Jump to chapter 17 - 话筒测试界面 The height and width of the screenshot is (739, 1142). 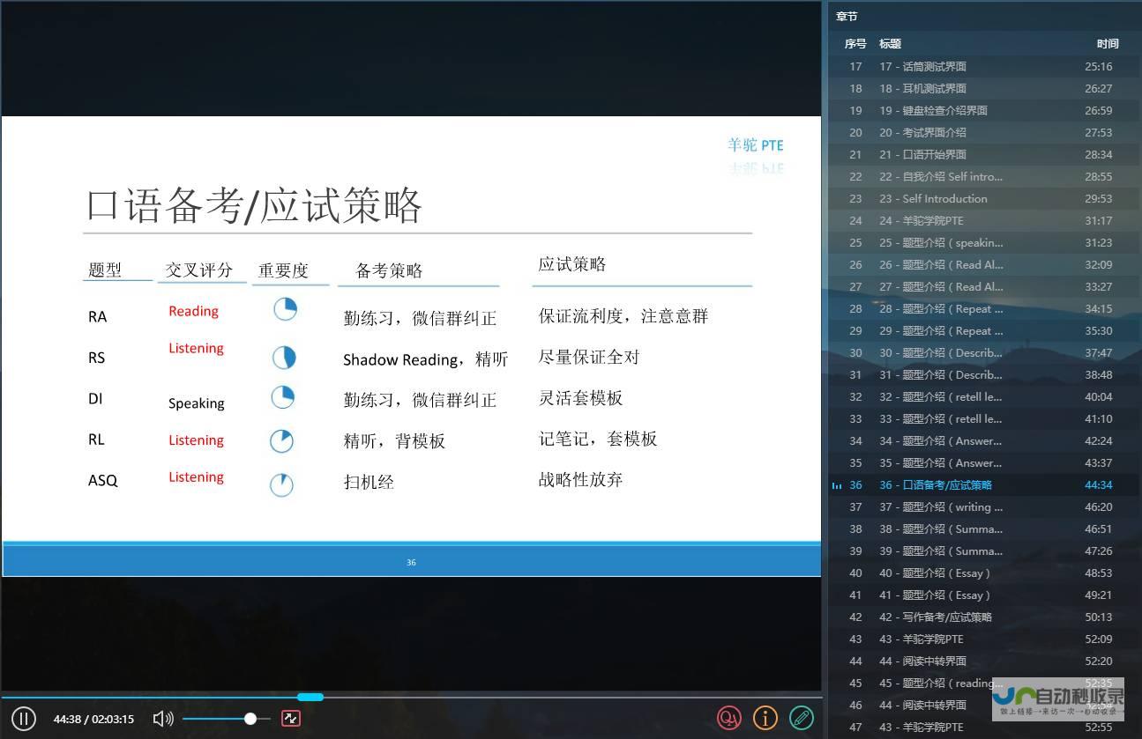tap(983, 66)
